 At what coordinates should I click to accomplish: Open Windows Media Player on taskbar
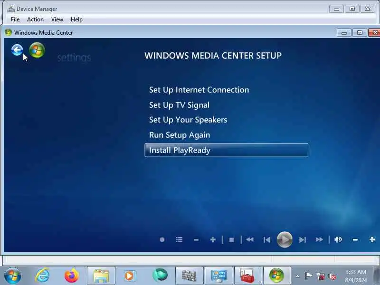129,276
